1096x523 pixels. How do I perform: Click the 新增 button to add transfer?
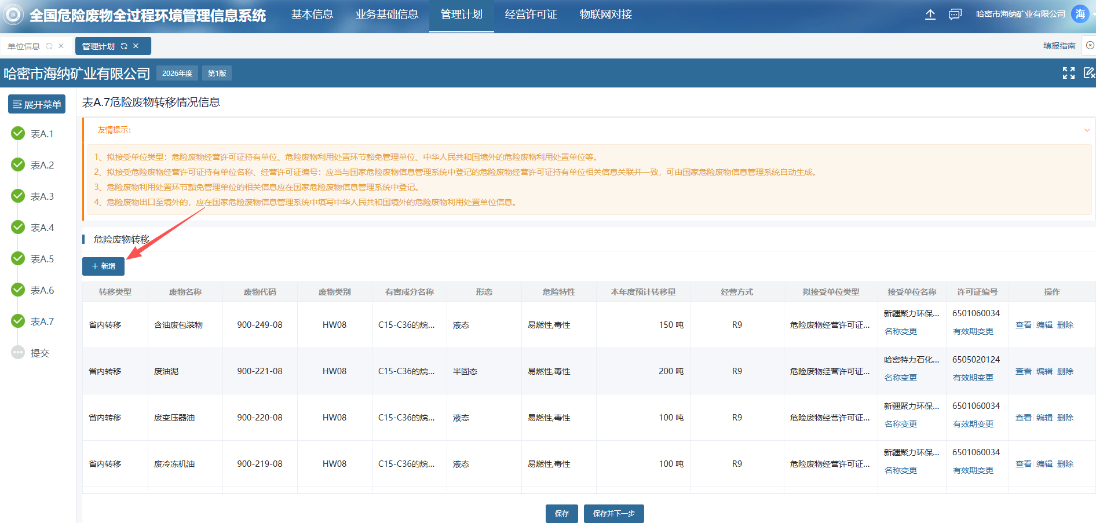pos(104,266)
